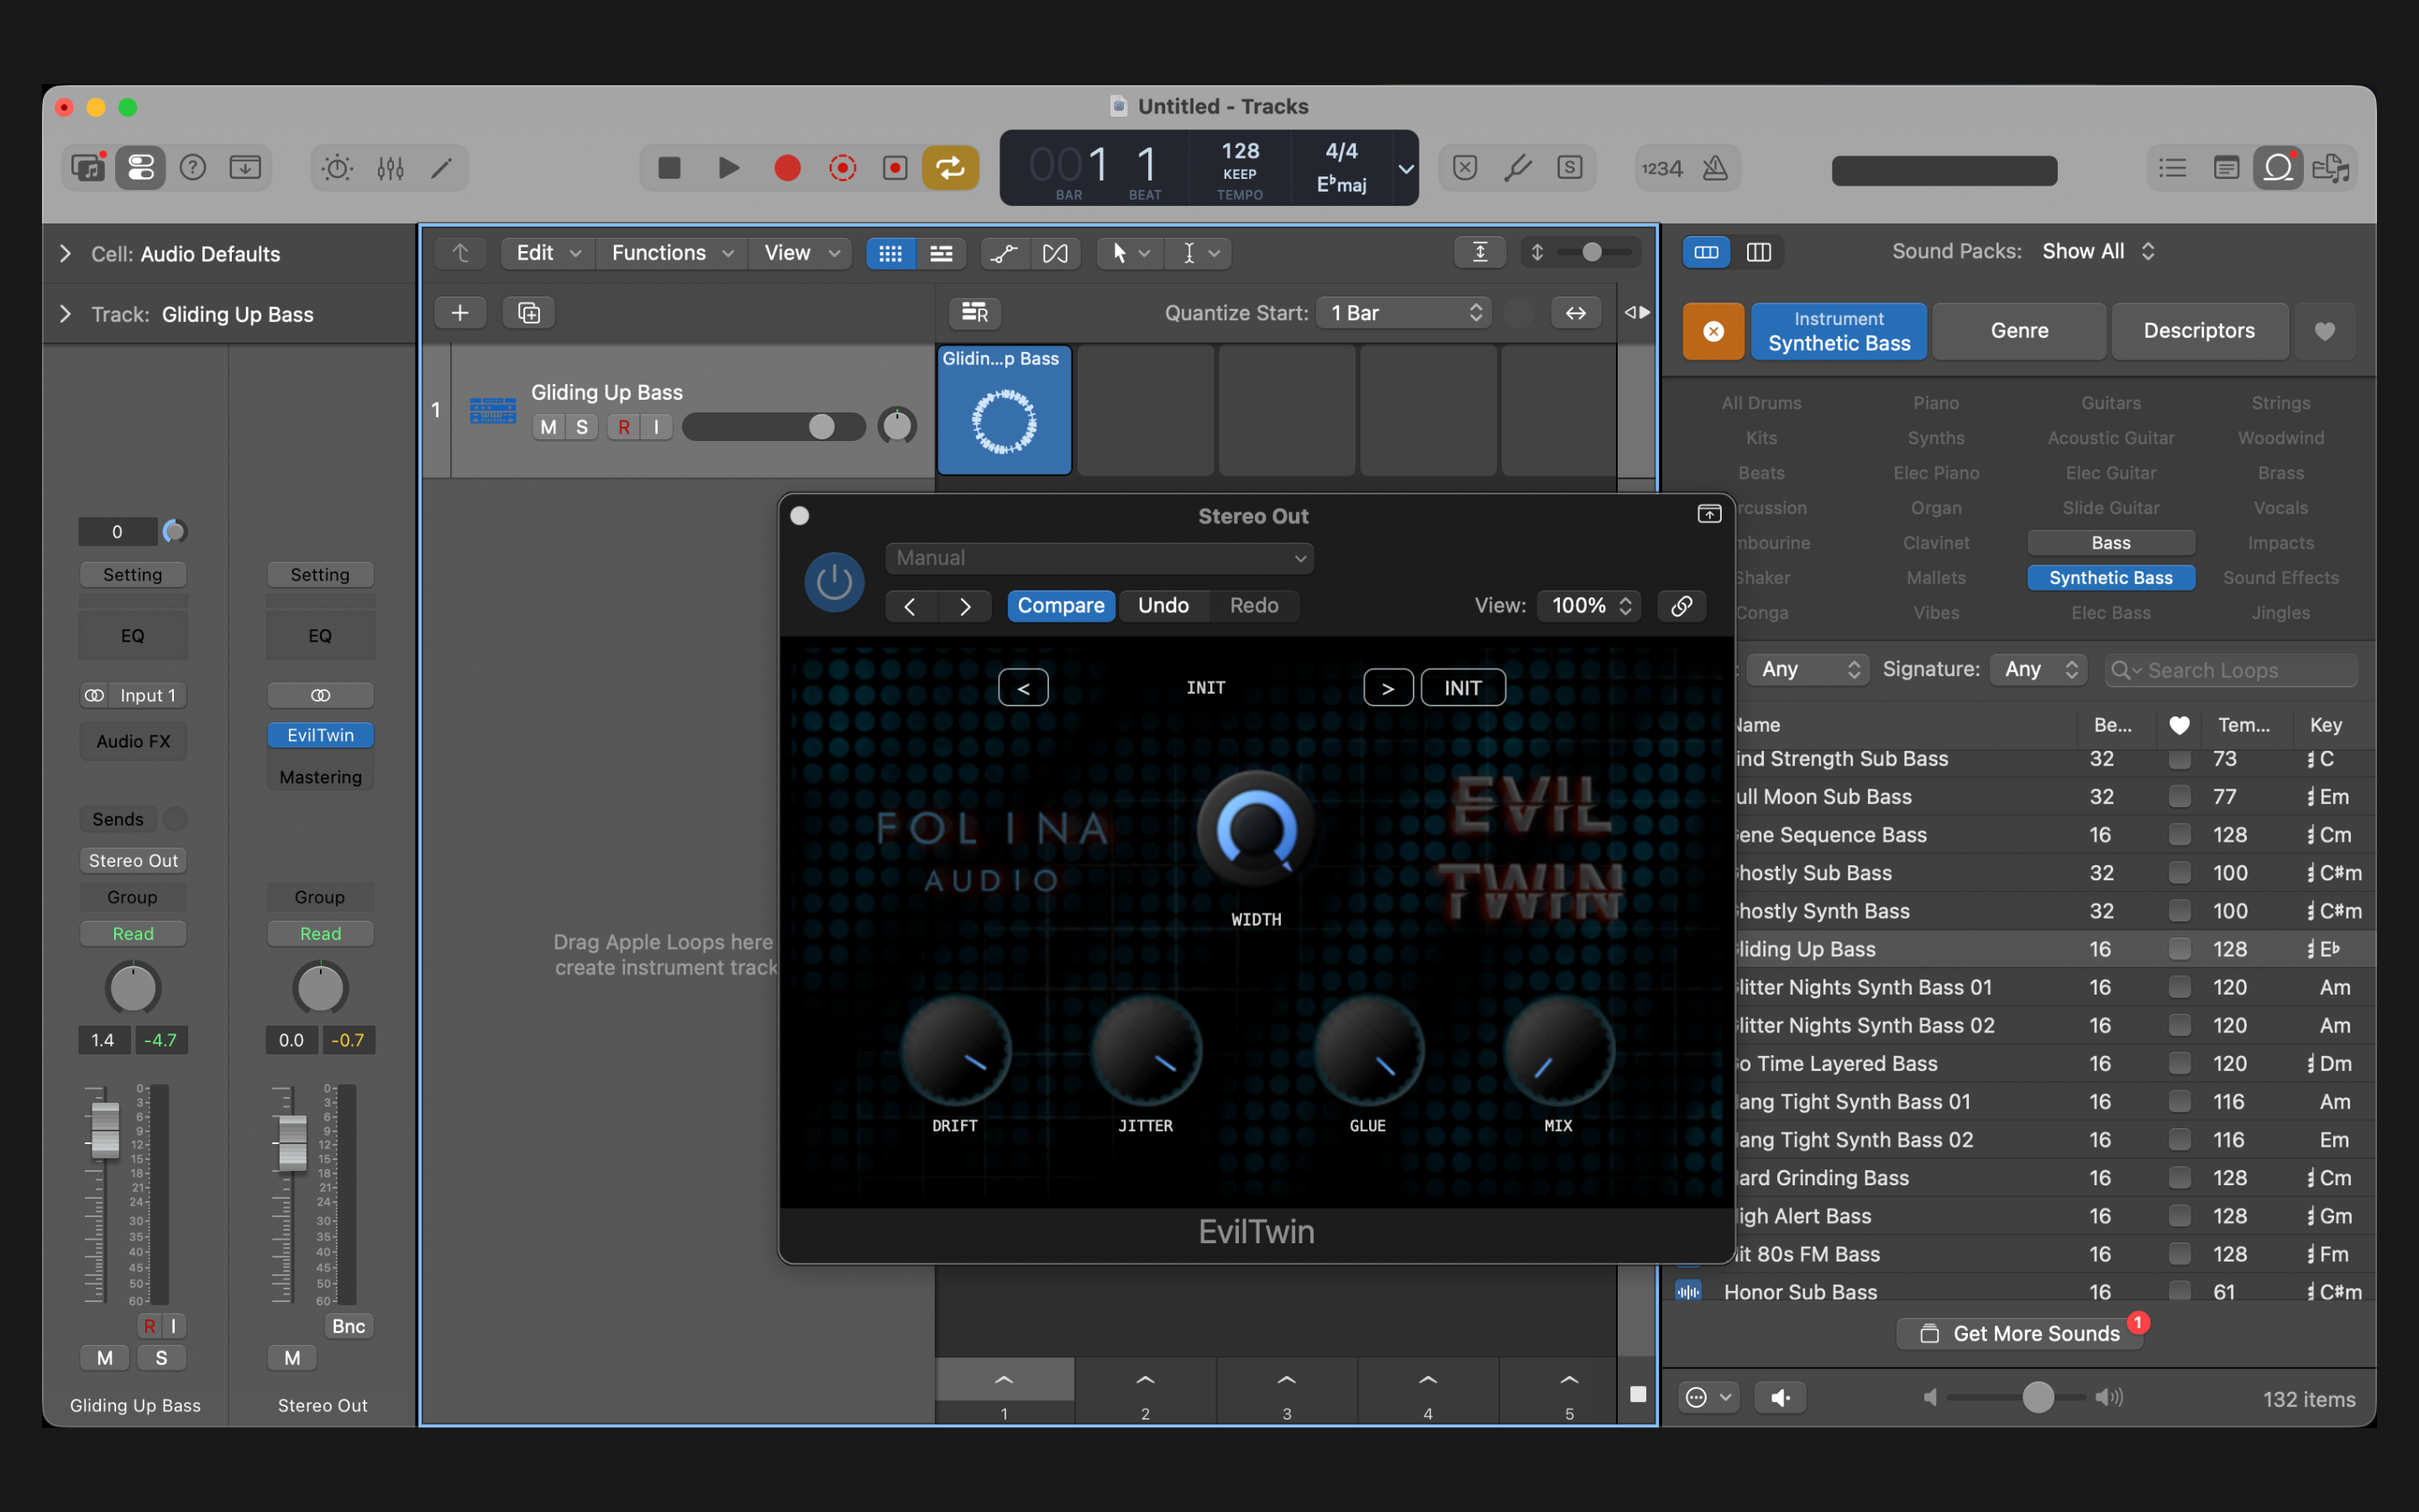Open Smart Controls in the toolbar
Screen dimensions: 2419x1512
pos(337,168)
